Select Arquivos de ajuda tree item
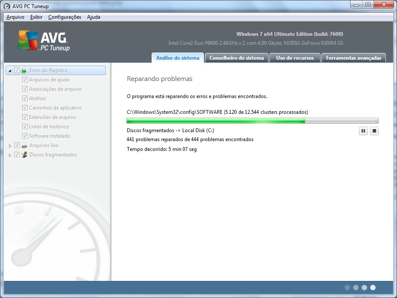This screenshot has width=397, height=298. pyautogui.click(x=49, y=80)
